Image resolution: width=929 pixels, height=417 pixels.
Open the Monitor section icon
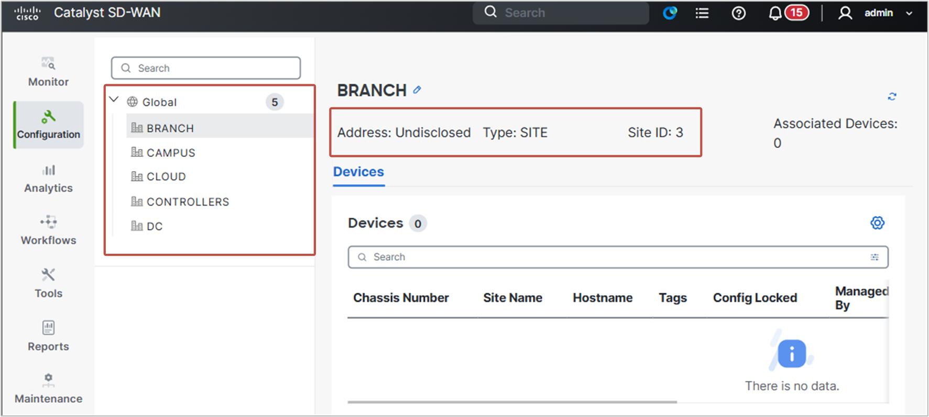tap(48, 64)
